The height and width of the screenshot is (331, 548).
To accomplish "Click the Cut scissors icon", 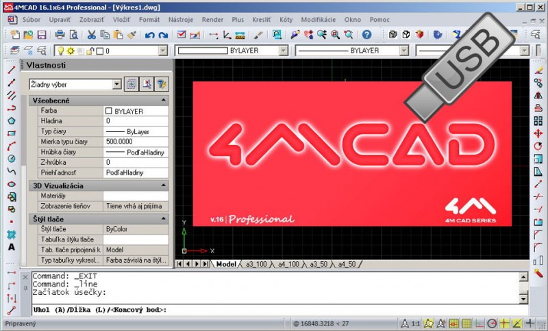I will coord(92,34).
